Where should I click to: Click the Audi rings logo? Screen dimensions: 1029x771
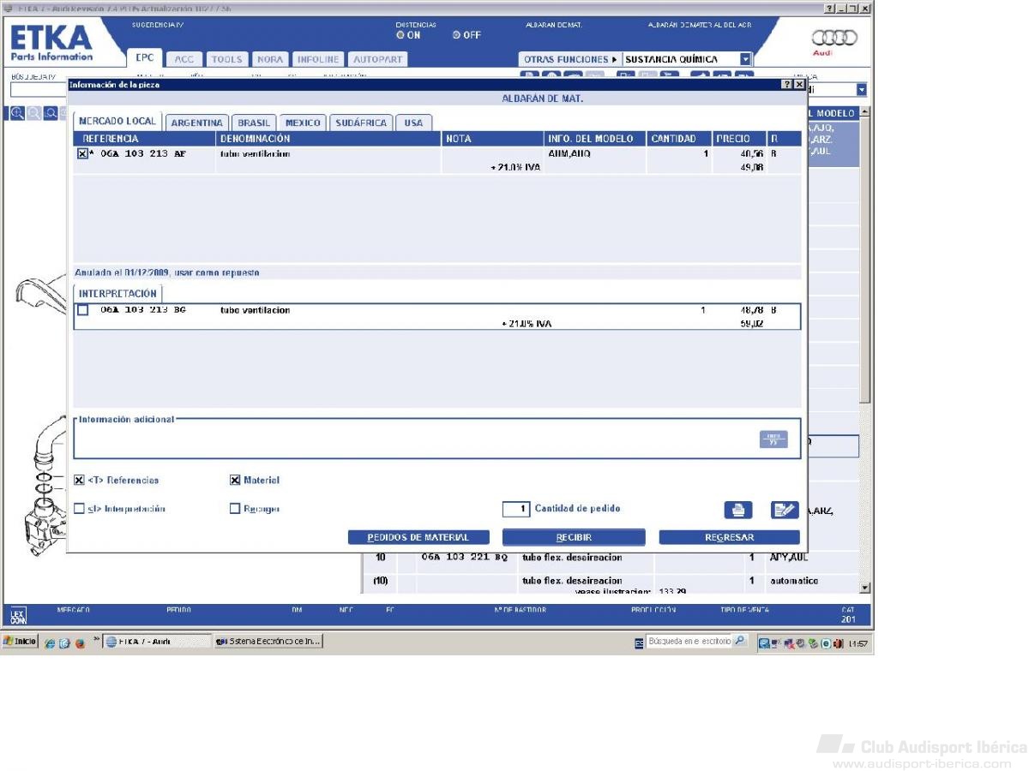[x=833, y=38]
